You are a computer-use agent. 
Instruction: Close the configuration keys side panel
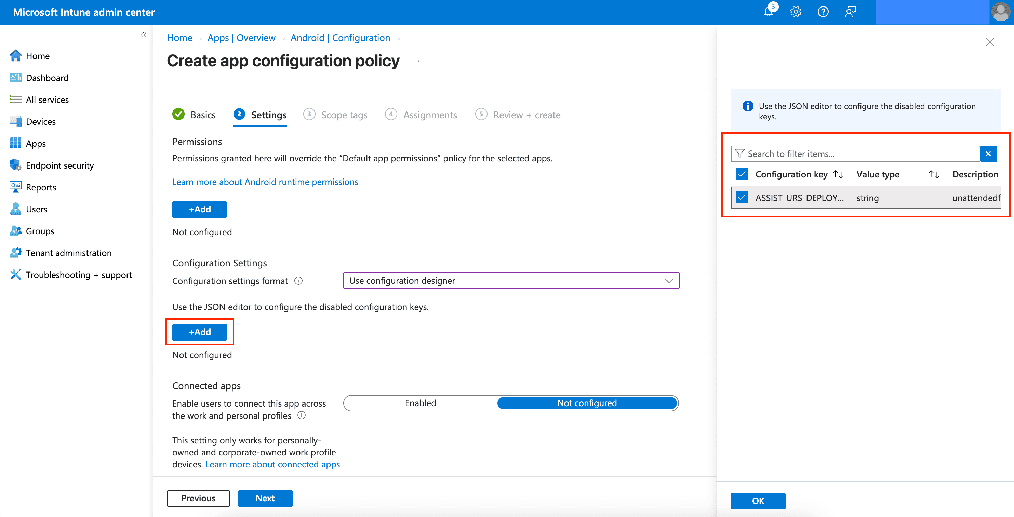pyautogui.click(x=990, y=42)
